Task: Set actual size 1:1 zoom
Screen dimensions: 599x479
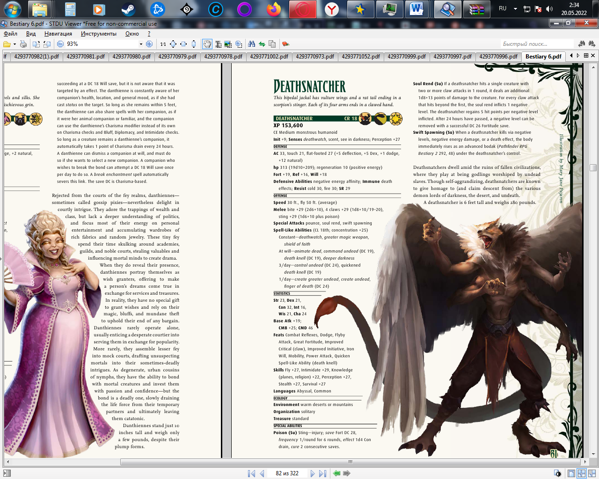Action: [163, 44]
